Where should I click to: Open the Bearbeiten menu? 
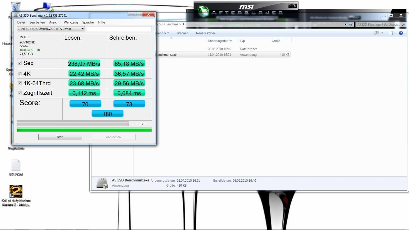(37, 22)
